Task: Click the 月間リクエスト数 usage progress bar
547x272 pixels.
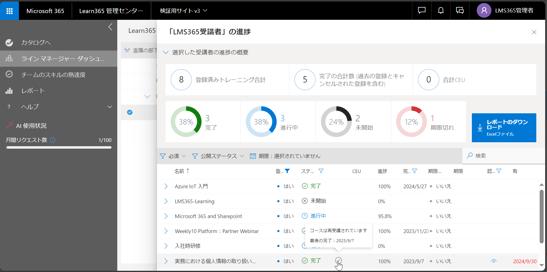Action: (x=59, y=147)
